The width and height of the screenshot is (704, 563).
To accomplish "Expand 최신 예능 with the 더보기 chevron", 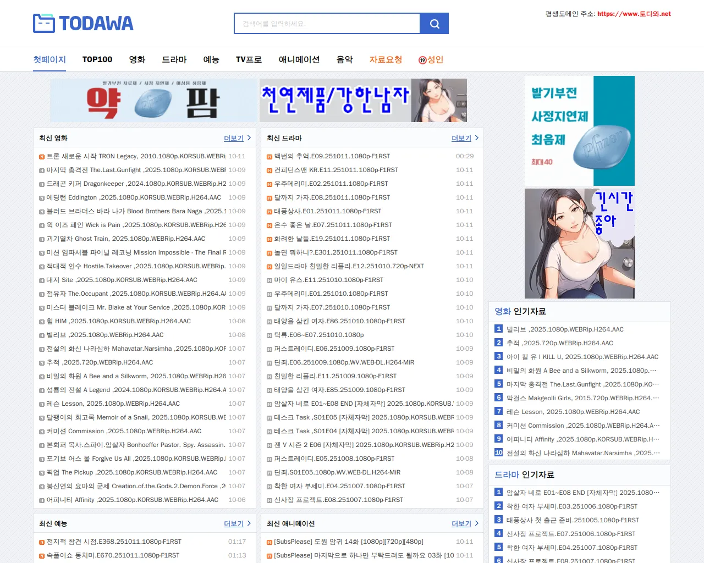I will coord(249,523).
